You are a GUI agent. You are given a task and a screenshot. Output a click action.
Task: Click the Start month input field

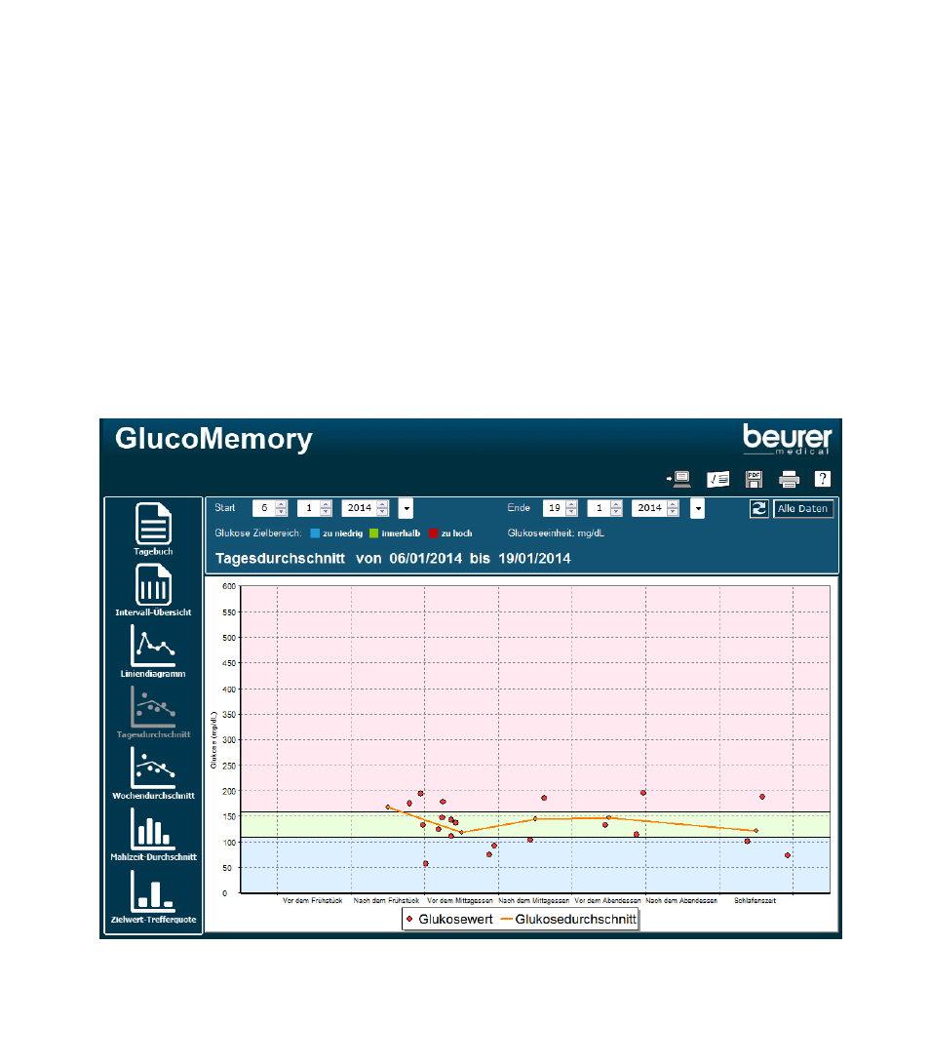tap(309, 508)
